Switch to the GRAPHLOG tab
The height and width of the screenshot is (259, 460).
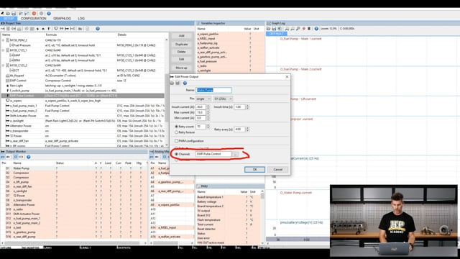62,19
